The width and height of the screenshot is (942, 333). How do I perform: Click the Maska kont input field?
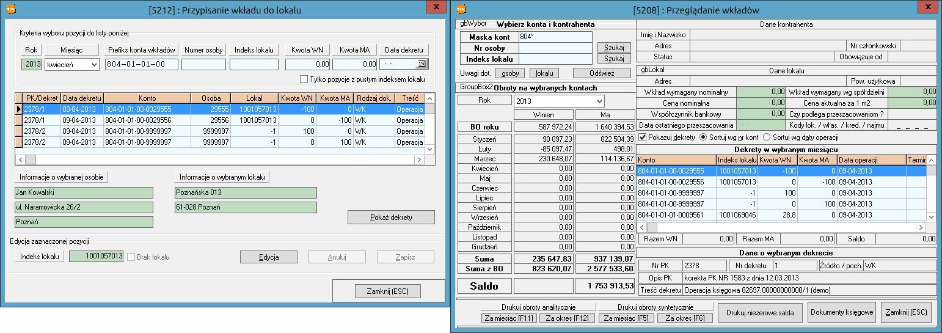(x=555, y=37)
